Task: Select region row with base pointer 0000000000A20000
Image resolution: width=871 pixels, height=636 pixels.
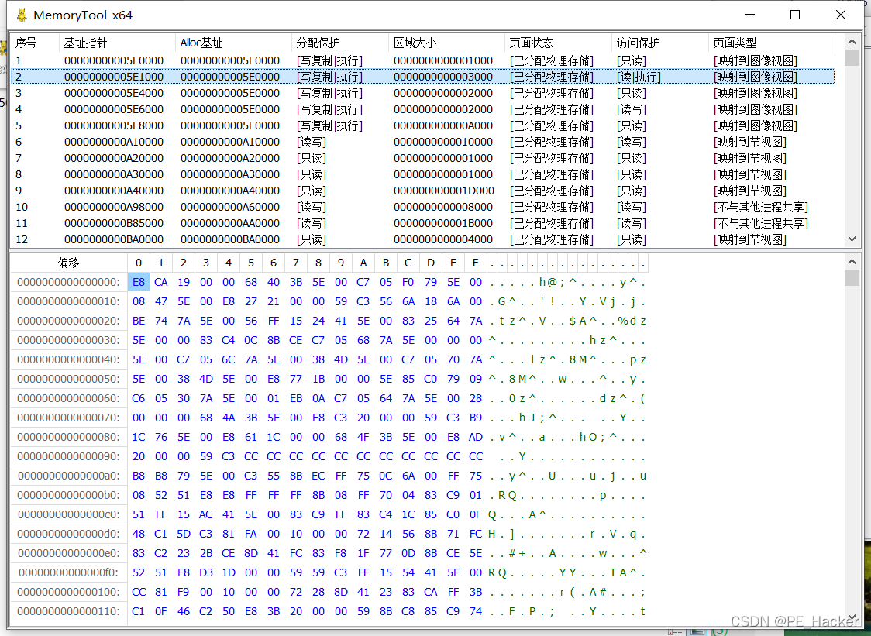Action: click(423, 158)
